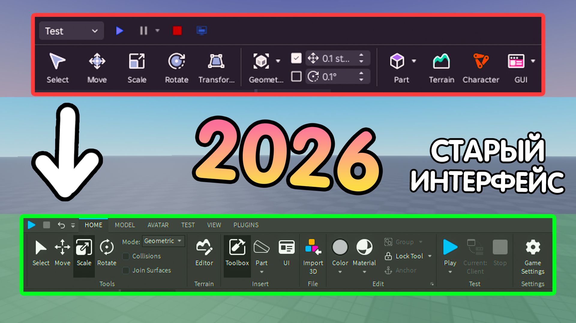Stop the test with the red square button
Screen dimensions: 576x323
point(177,31)
